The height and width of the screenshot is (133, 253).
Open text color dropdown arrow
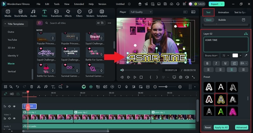coord(240,55)
